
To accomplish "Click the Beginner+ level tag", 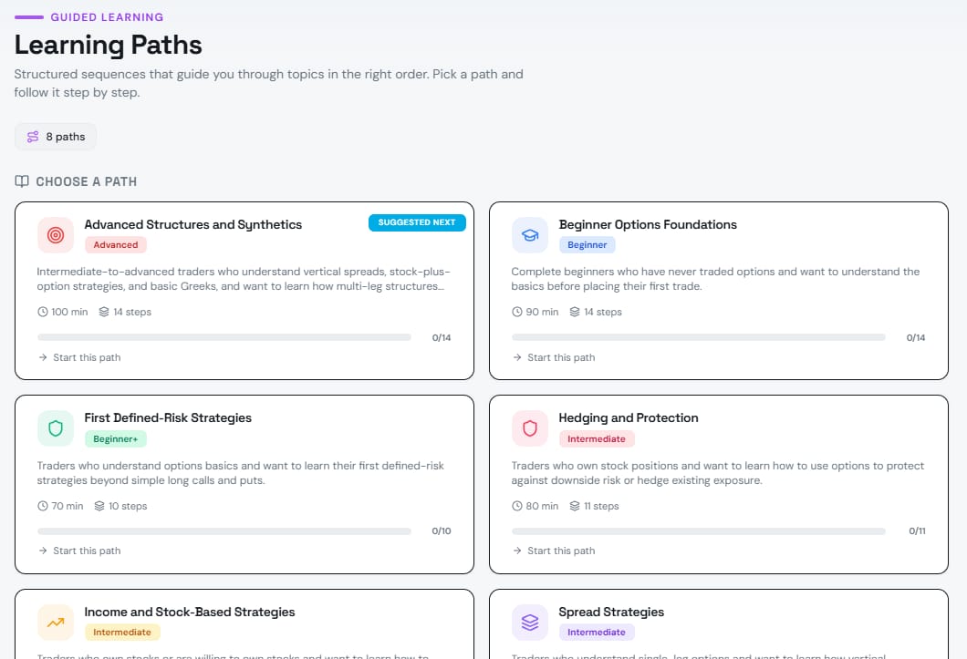I will pyautogui.click(x=115, y=438).
